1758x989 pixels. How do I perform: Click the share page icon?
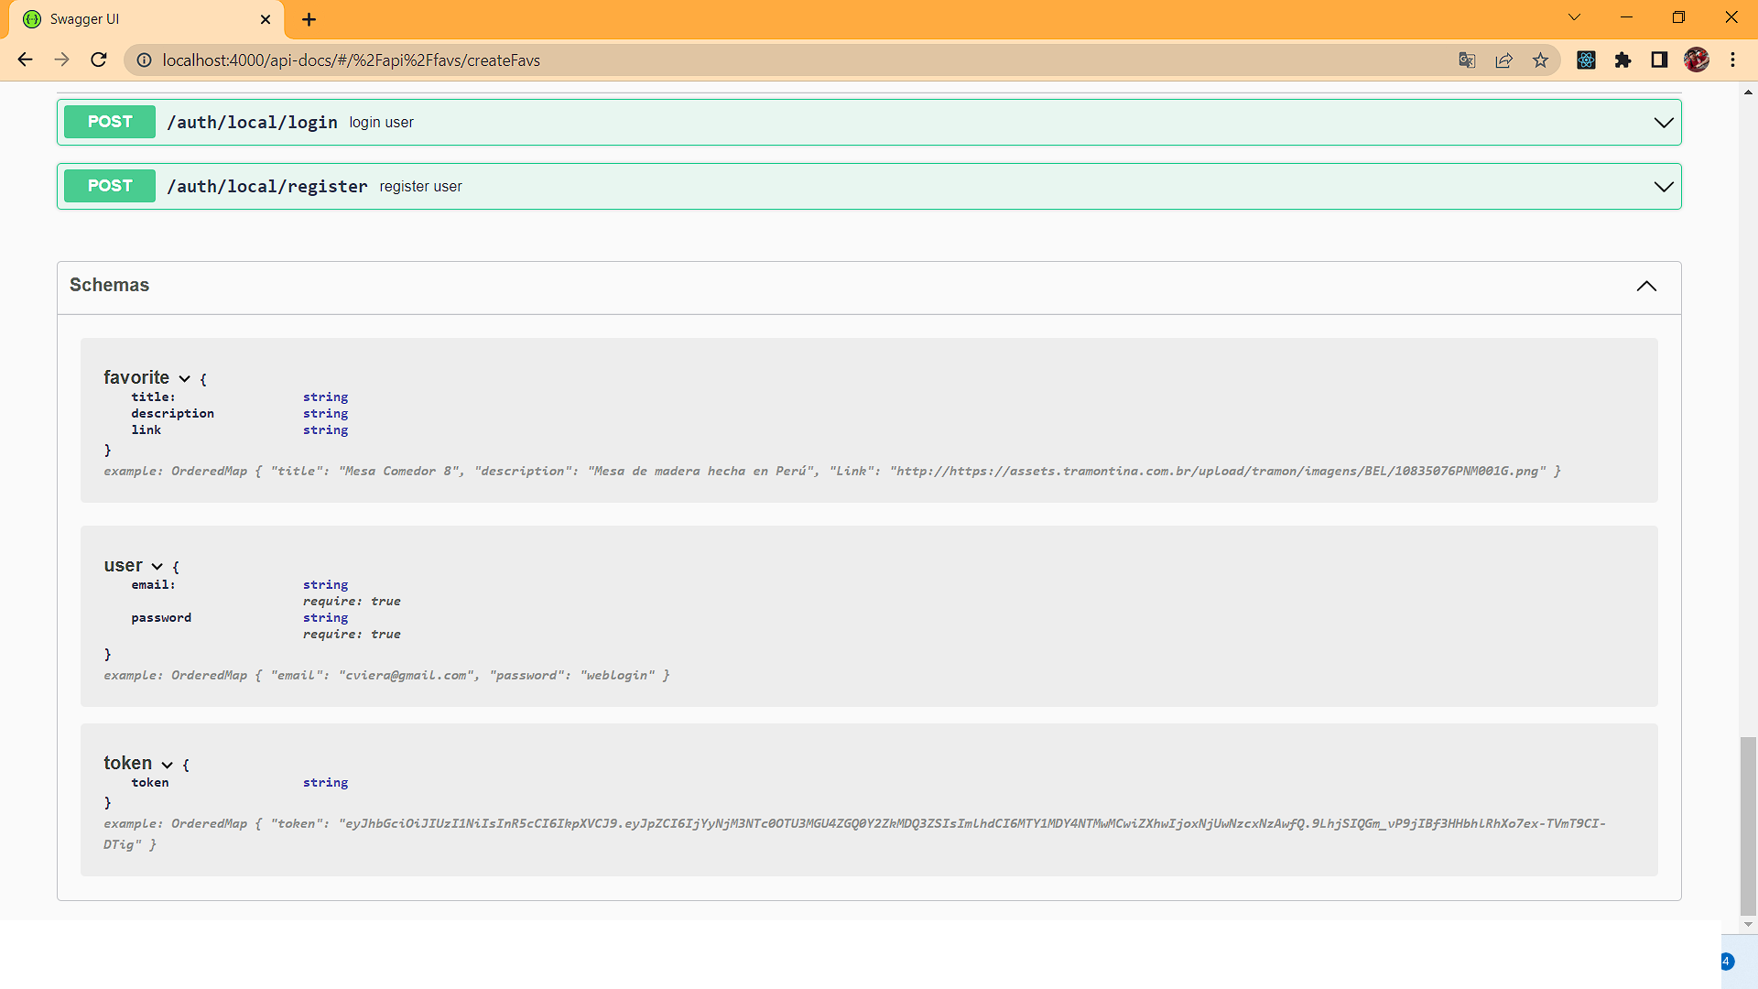1503,60
